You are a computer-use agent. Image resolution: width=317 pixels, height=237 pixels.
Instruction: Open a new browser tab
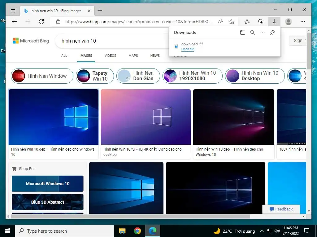[100, 11]
